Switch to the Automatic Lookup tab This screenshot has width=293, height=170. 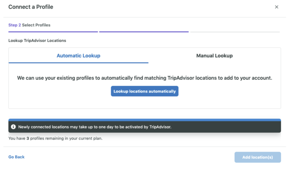(78, 56)
